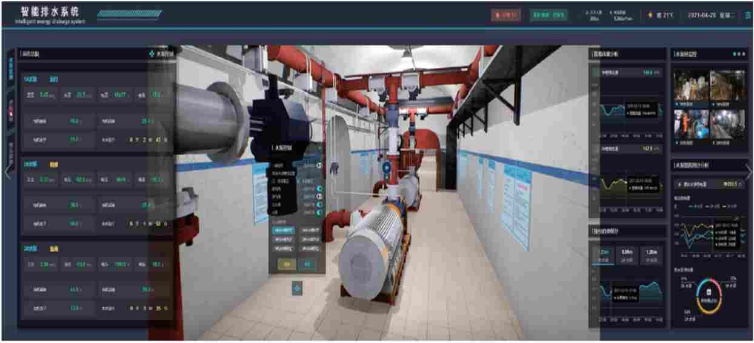Click the square marker icon below control popup
The height and width of the screenshot is (343, 754).
pos(297,288)
